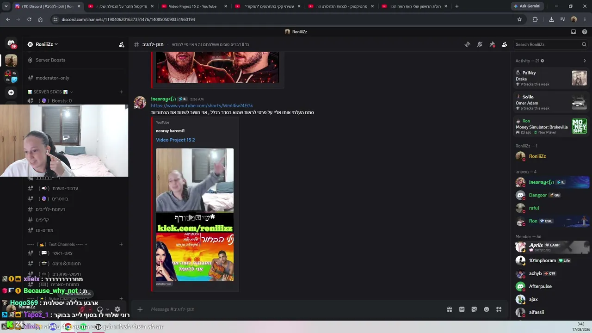
Task: Open Discord direct messages home icon
Action: point(11,44)
